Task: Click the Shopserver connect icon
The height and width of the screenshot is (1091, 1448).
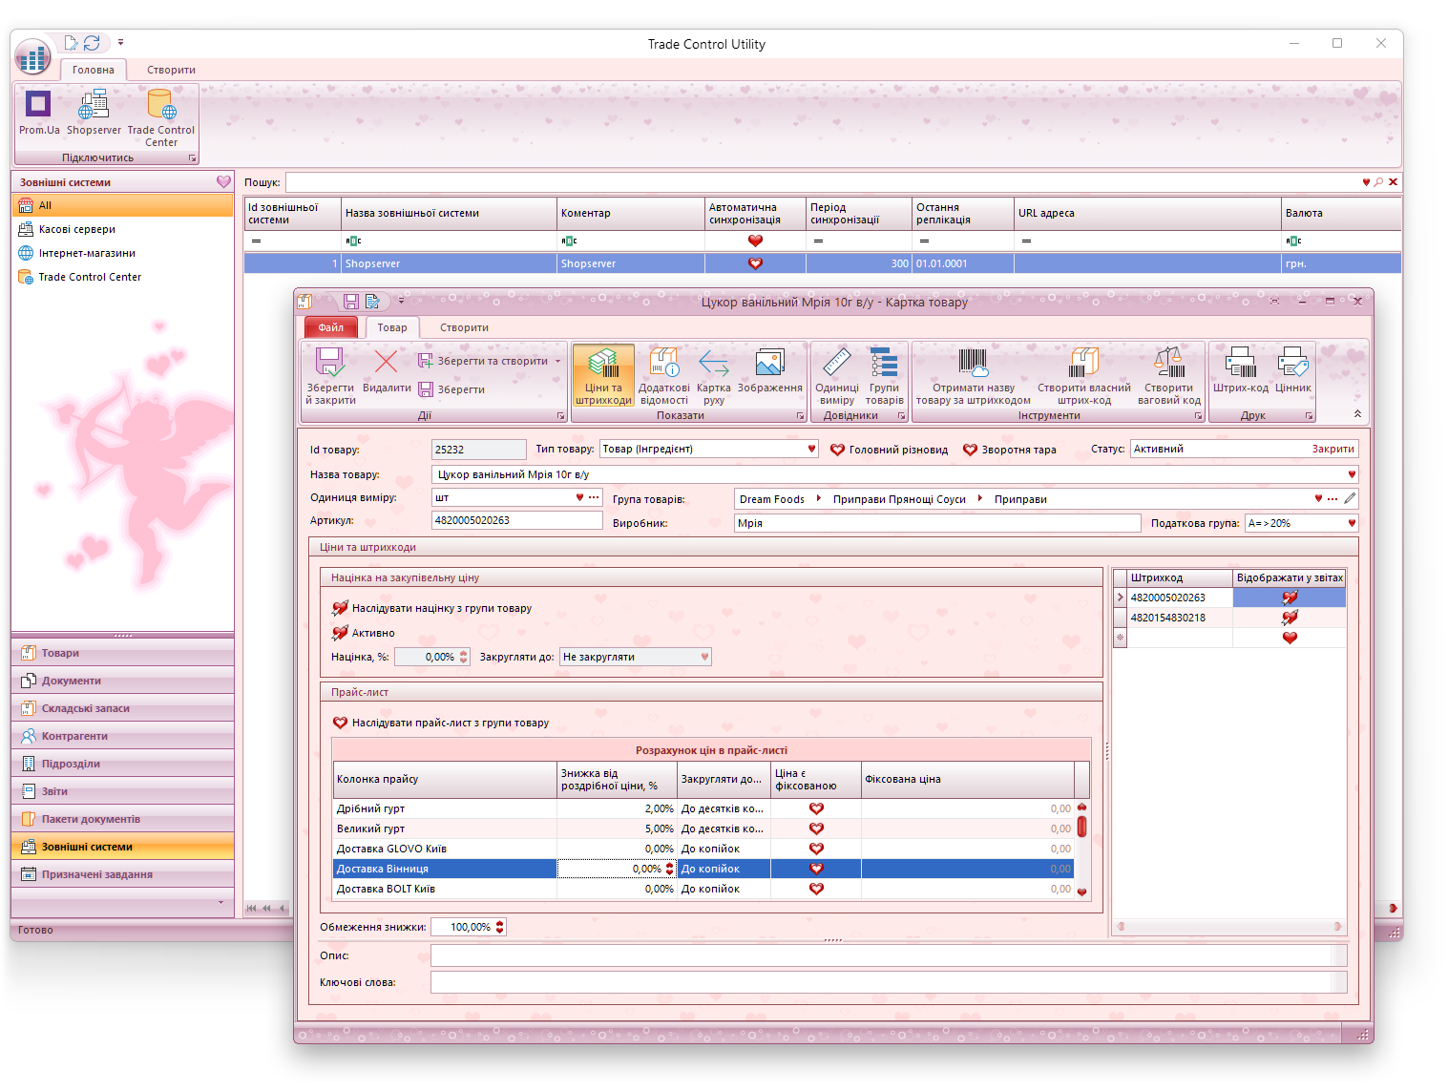Action: [94, 104]
